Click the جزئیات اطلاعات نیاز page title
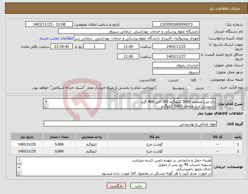Viewport: 248px width, 194px height. point(225,8)
